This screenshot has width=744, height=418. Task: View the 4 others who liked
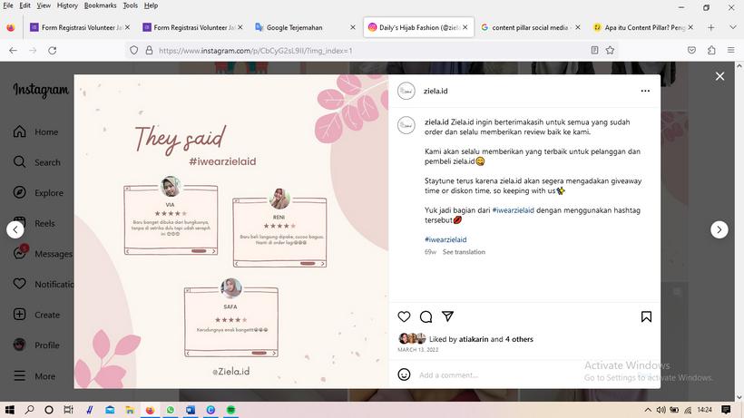519,339
